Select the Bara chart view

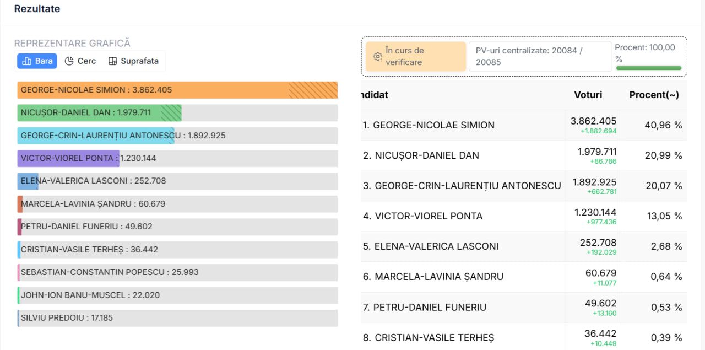point(37,61)
